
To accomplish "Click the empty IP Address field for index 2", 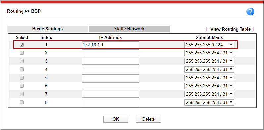I will (110, 53).
